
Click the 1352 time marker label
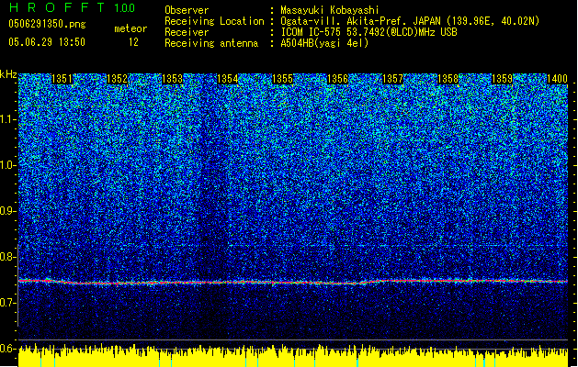coord(117,79)
